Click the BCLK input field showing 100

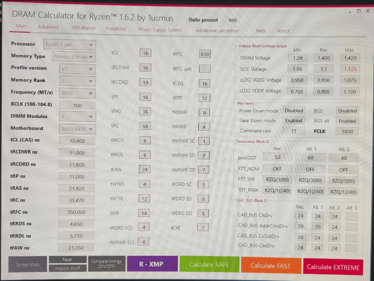78,106
